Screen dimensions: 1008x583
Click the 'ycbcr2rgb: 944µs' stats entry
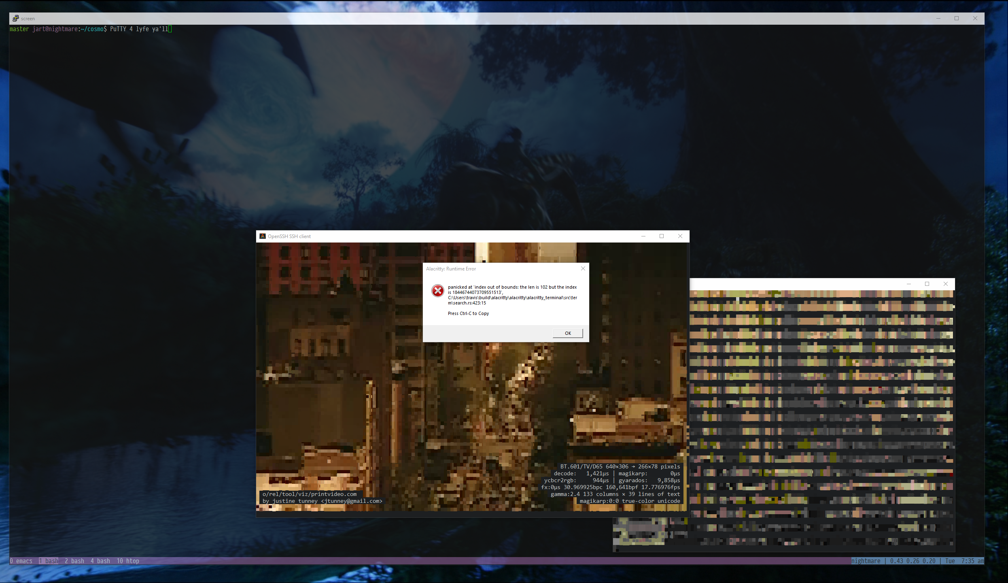click(576, 480)
